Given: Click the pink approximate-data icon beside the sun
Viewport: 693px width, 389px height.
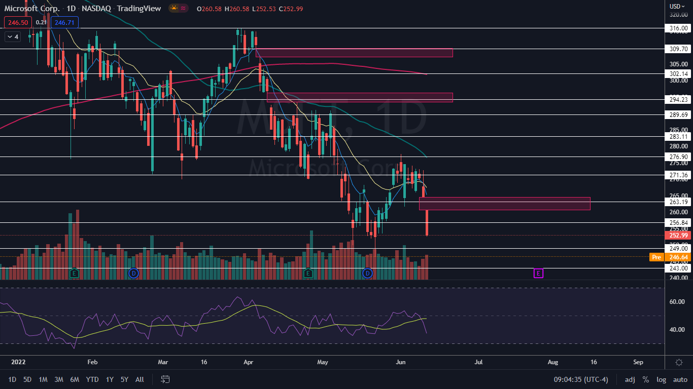Looking at the screenshot, I should (x=183, y=8).
